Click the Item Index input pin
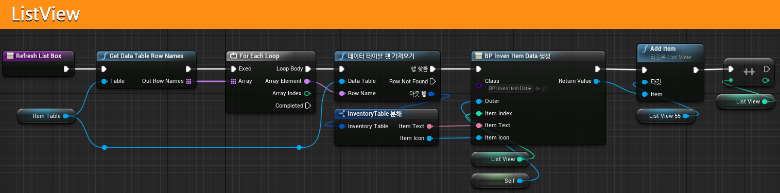 pos(479,113)
